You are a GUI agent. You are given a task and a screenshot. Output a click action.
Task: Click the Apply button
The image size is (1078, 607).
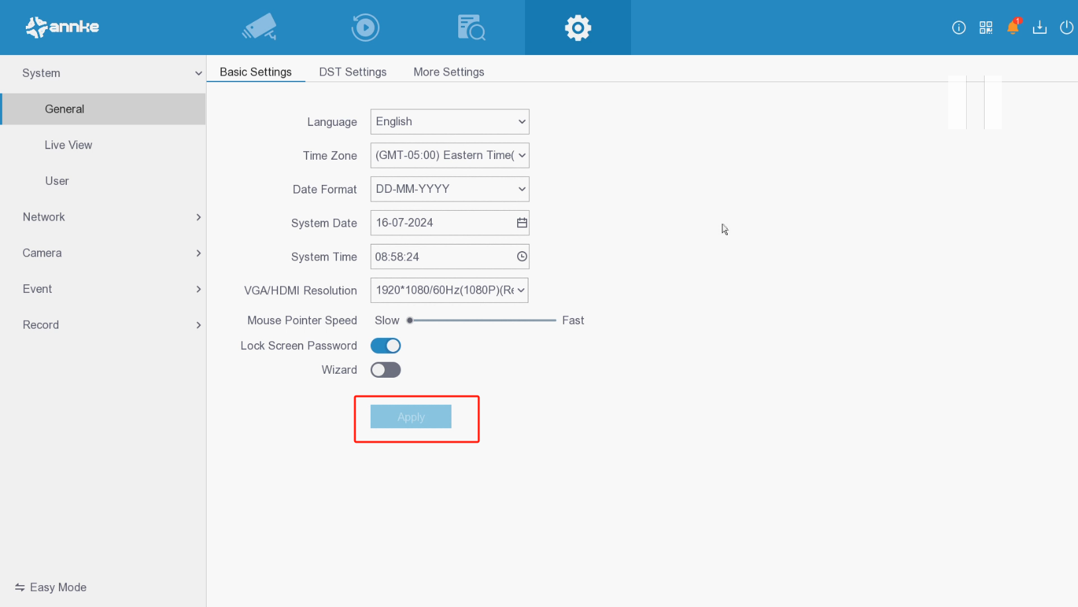[x=411, y=417]
